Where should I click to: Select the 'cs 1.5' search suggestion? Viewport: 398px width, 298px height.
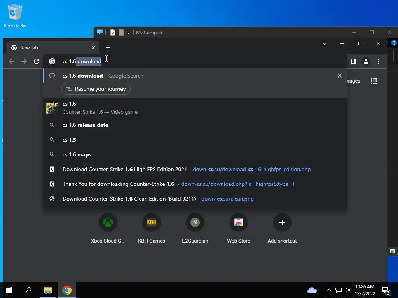point(195,140)
